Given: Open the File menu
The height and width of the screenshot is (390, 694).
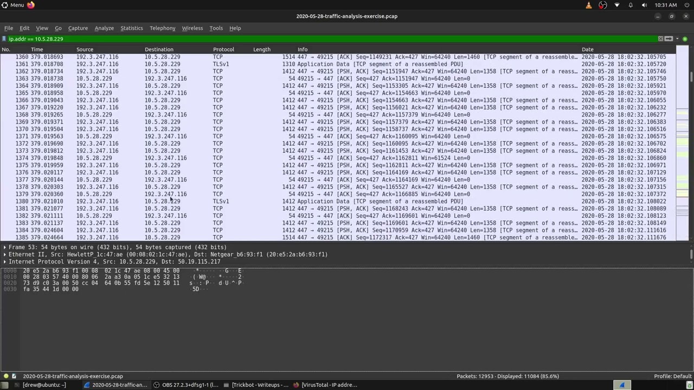Looking at the screenshot, I should coord(9,28).
